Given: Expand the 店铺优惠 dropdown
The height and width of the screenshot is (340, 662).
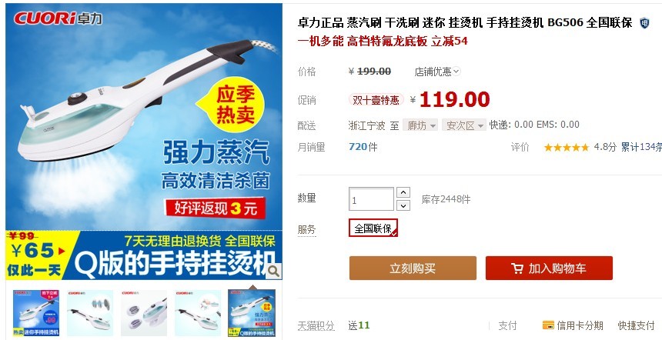Looking at the screenshot, I should click(x=437, y=72).
